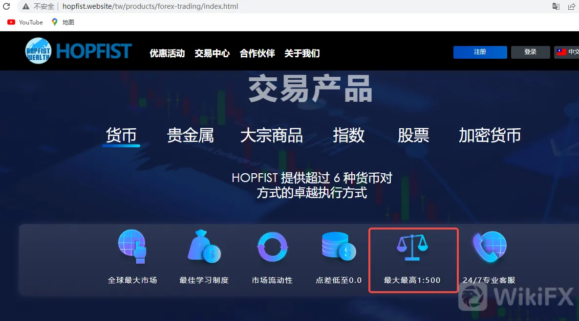Click the globe-with-hand 全球最大市场 icon
This screenshot has width=579, height=321.
(132, 246)
